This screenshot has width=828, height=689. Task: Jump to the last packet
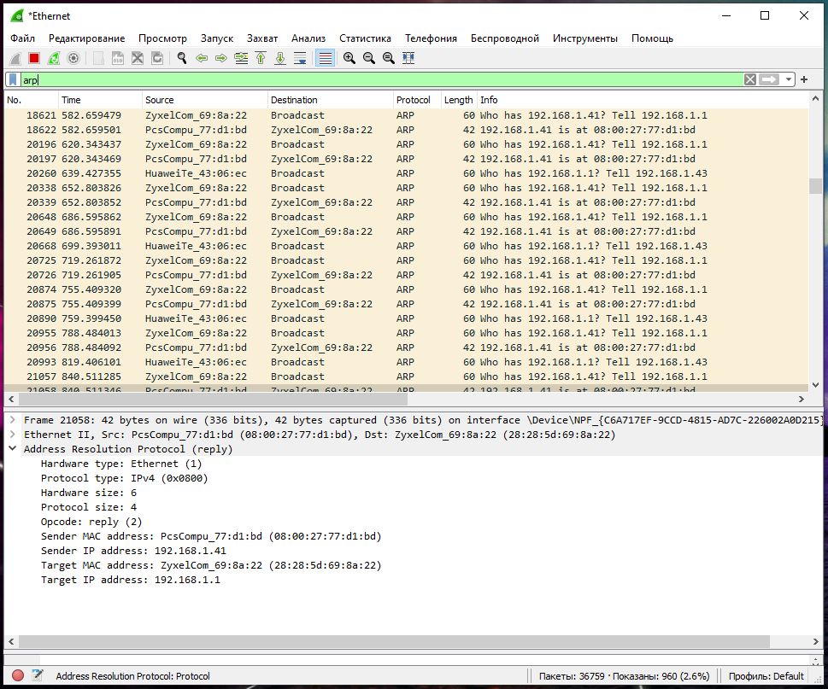point(279,58)
